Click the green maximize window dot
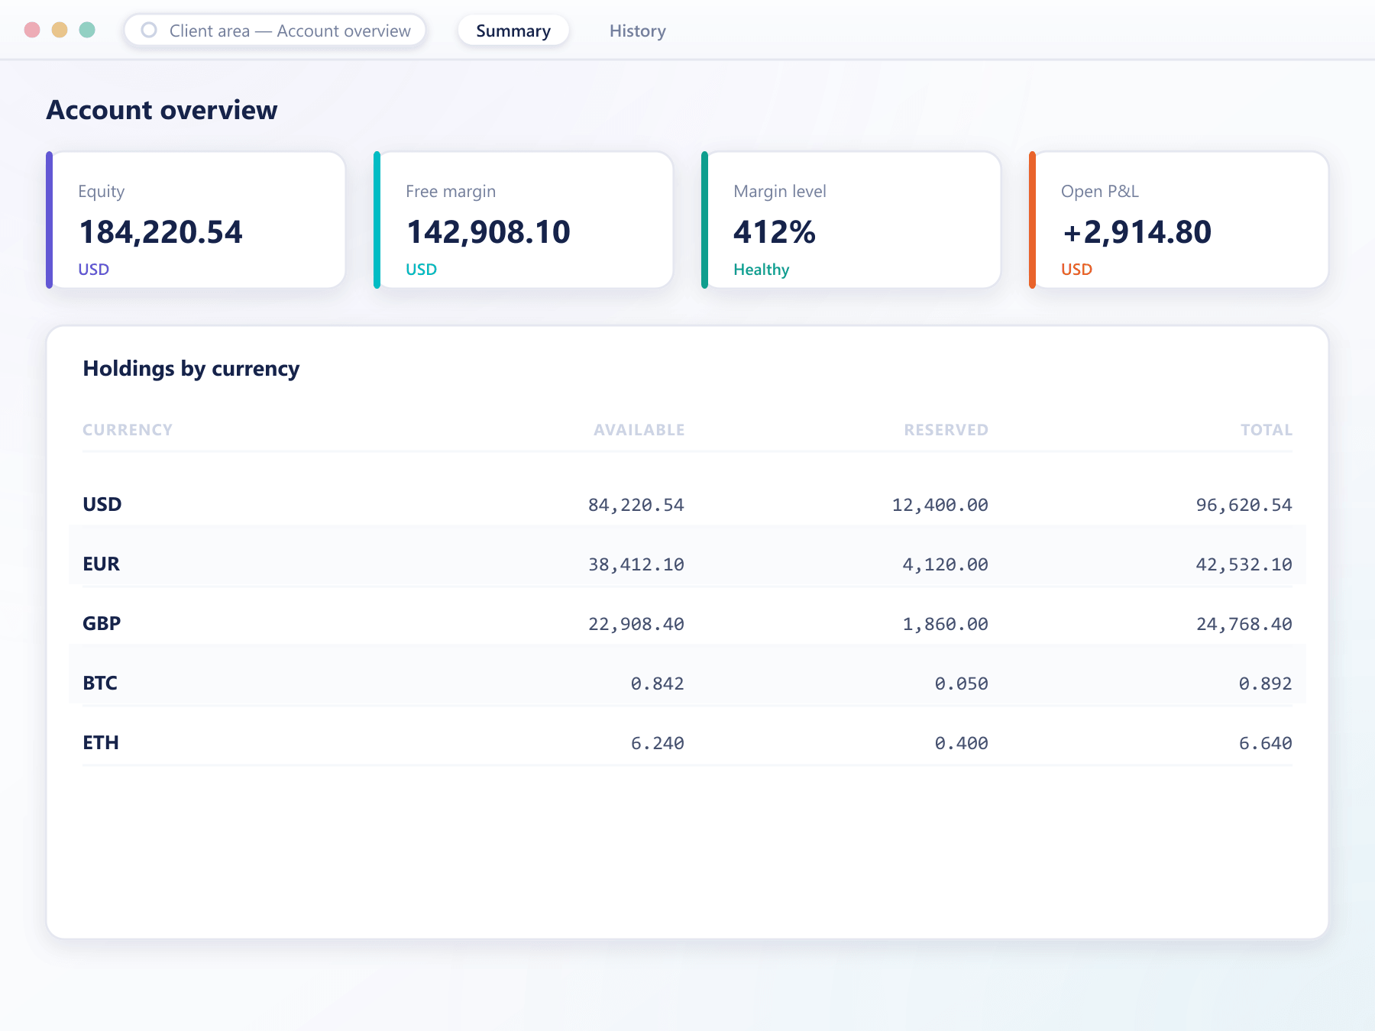The height and width of the screenshot is (1031, 1375). click(x=87, y=30)
